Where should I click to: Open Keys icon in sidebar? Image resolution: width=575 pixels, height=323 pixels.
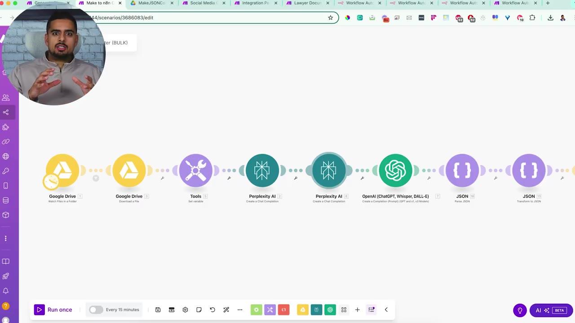point(6,171)
